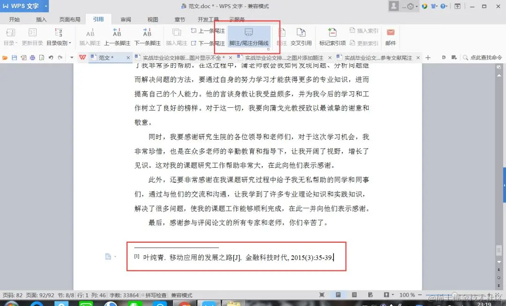Switch to 审阅 tab
The image size is (506, 306).
[x=126, y=19]
